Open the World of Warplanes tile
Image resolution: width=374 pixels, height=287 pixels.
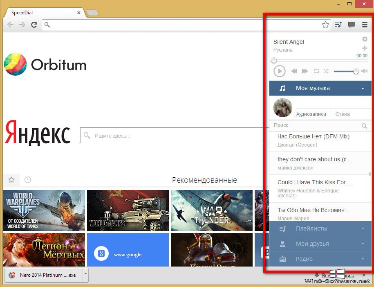click(x=44, y=210)
